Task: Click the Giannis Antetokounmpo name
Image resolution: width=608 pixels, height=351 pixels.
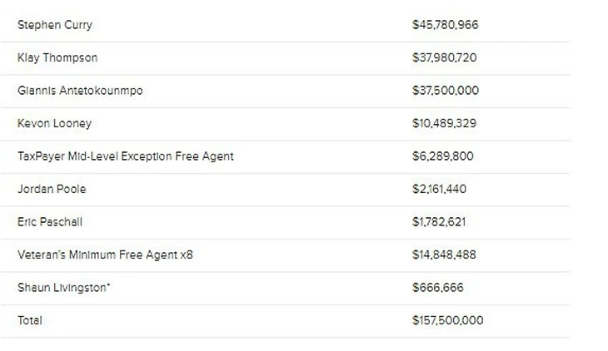Action: click(x=80, y=91)
